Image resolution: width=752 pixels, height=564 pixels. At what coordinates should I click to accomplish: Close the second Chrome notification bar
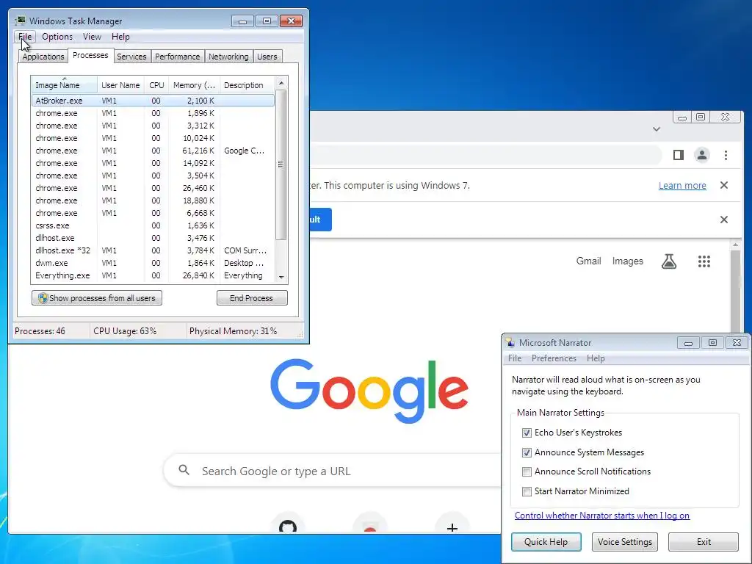724,220
